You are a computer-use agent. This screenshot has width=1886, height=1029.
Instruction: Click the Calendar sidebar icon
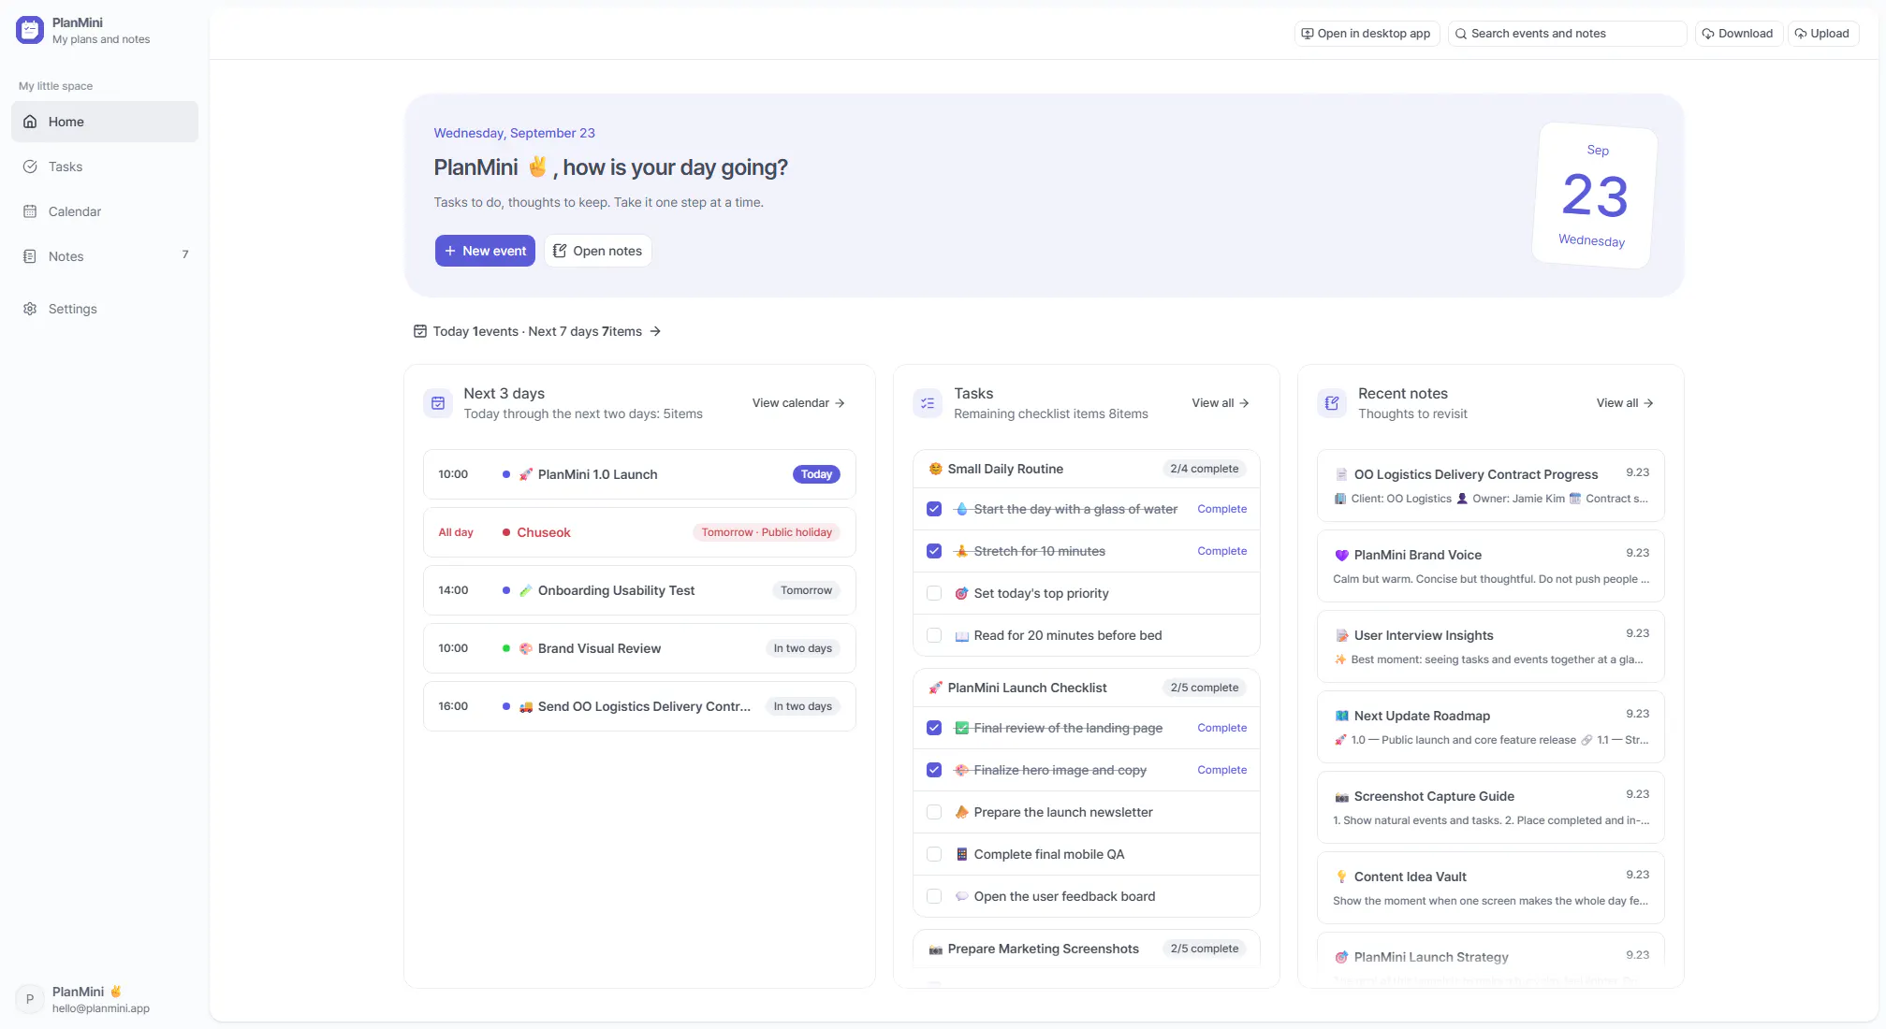click(30, 211)
